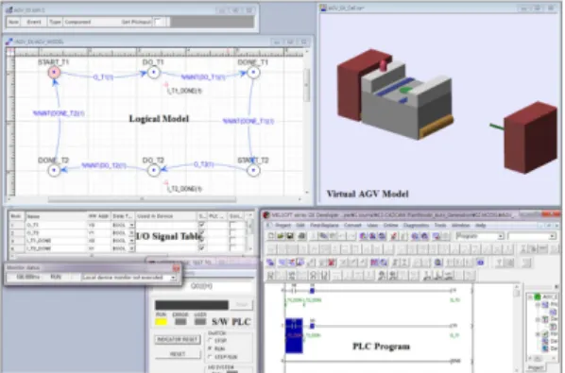
Task: Select the RUN switch radio button
Action: coord(210,348)
